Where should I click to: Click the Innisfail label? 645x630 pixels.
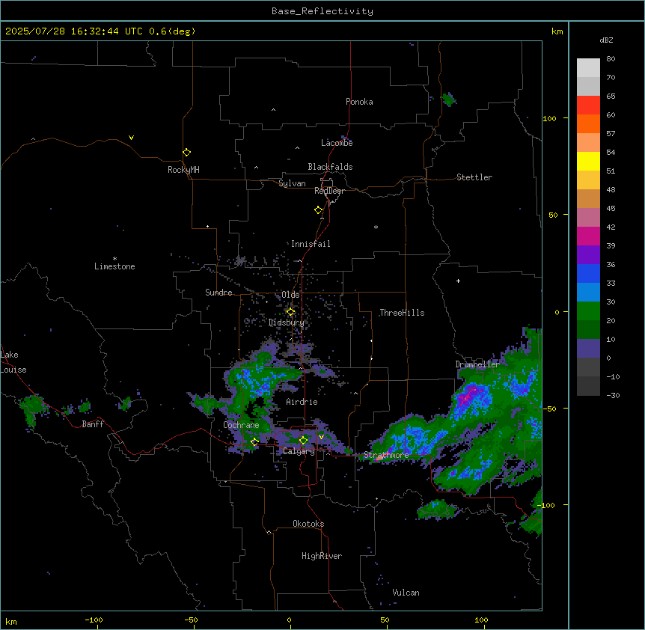[x=311, y=244]
